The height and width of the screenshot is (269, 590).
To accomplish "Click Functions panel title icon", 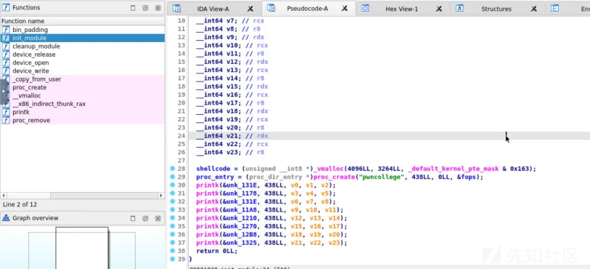I will [6, 7].
